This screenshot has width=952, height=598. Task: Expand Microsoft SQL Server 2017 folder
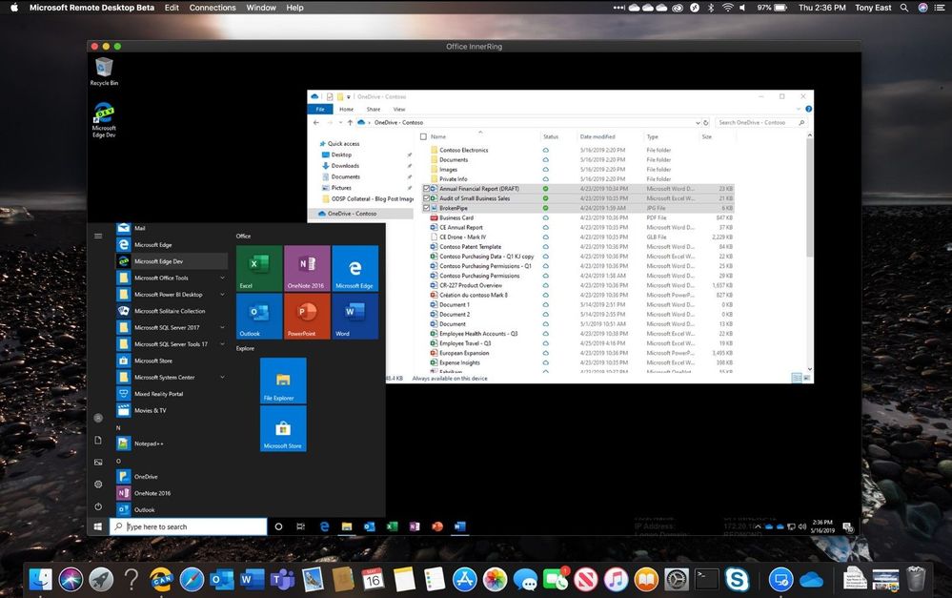[222, 327]
